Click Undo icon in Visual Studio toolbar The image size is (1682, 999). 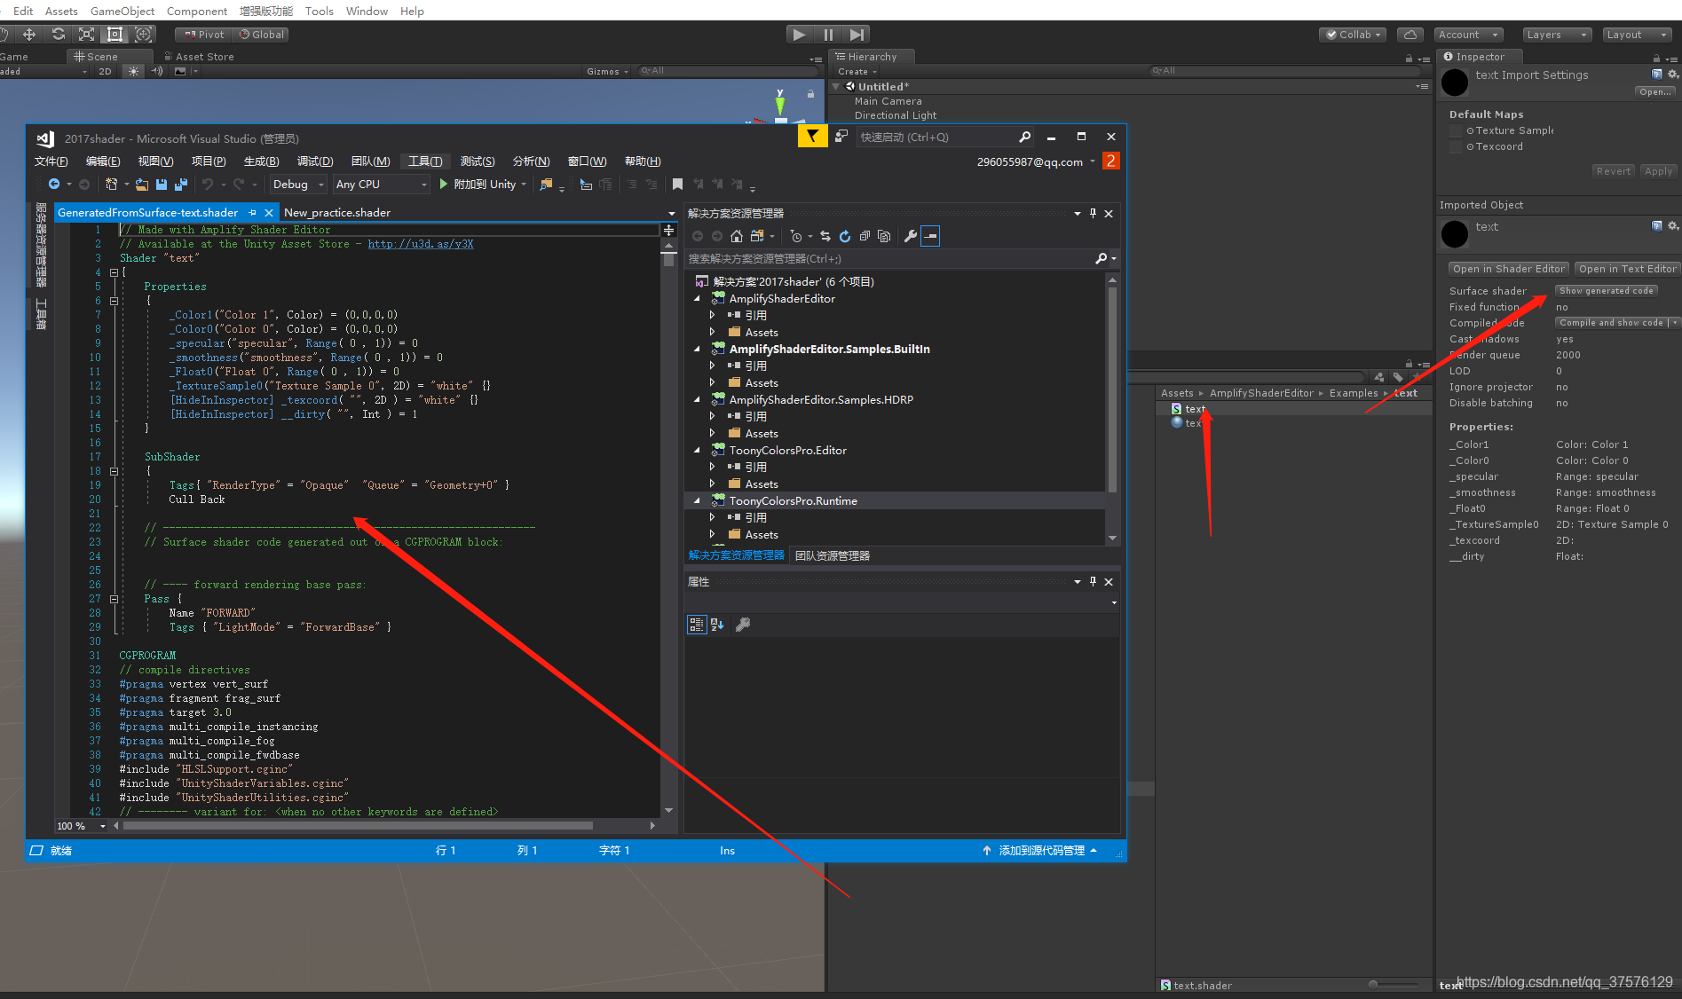[x=208, y=185]
